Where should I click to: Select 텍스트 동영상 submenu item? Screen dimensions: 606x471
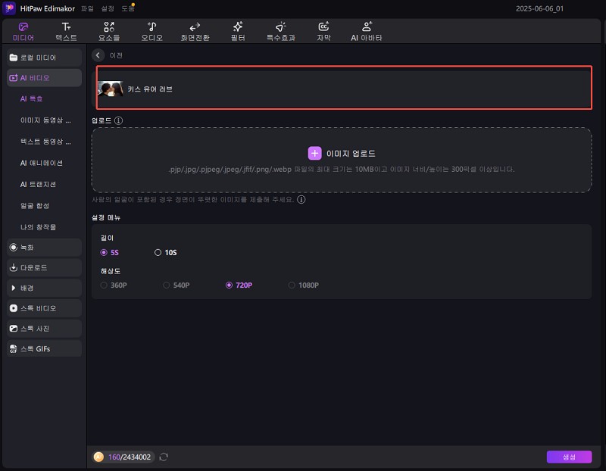click(x=45, y=142)
